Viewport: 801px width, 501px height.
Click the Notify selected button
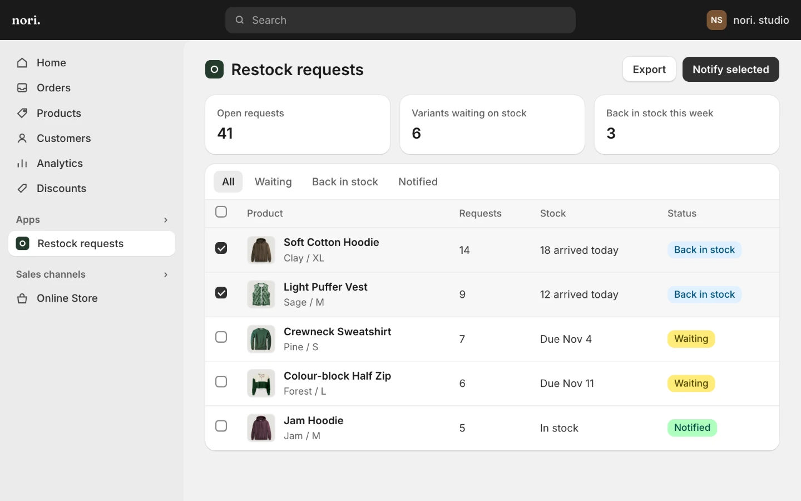click(x=730, y=70)
